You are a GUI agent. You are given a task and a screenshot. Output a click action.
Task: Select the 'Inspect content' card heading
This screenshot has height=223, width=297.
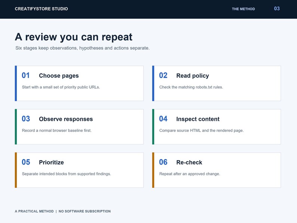[x=198, y=119]
